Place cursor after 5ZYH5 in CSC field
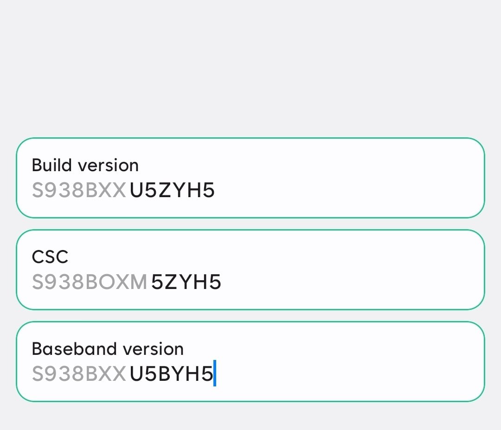501x430 pixels. point(225,282)
